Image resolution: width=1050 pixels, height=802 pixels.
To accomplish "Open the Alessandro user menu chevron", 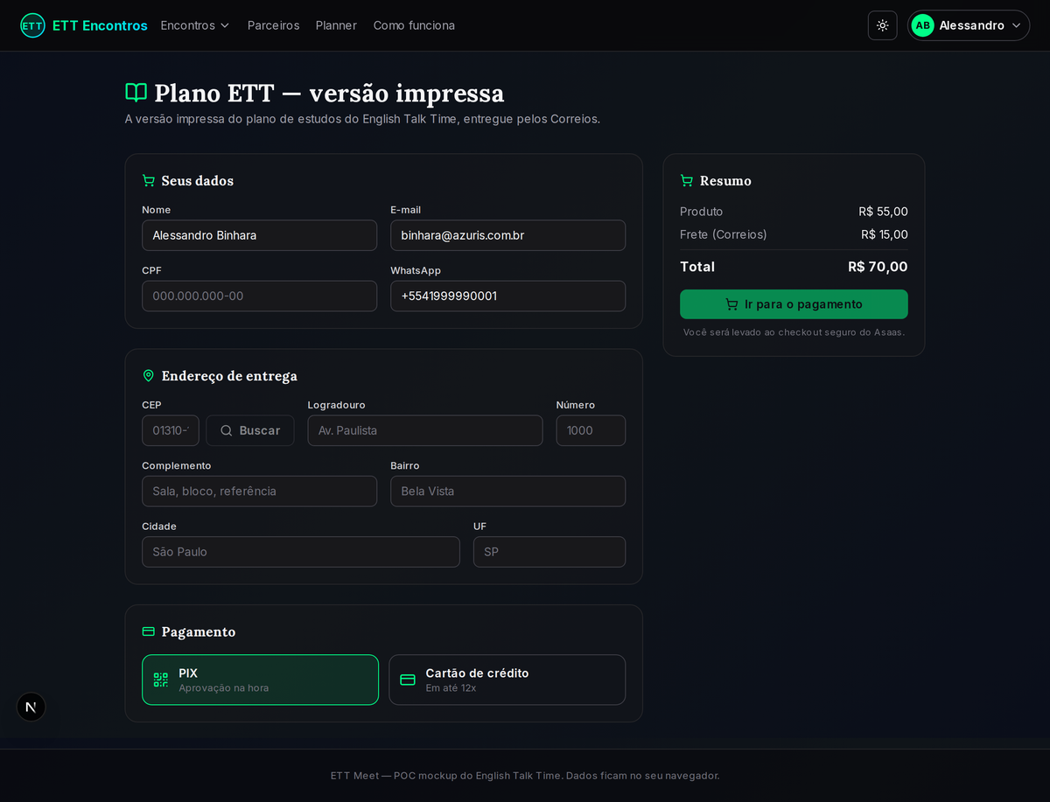I will click(1016, 25).
